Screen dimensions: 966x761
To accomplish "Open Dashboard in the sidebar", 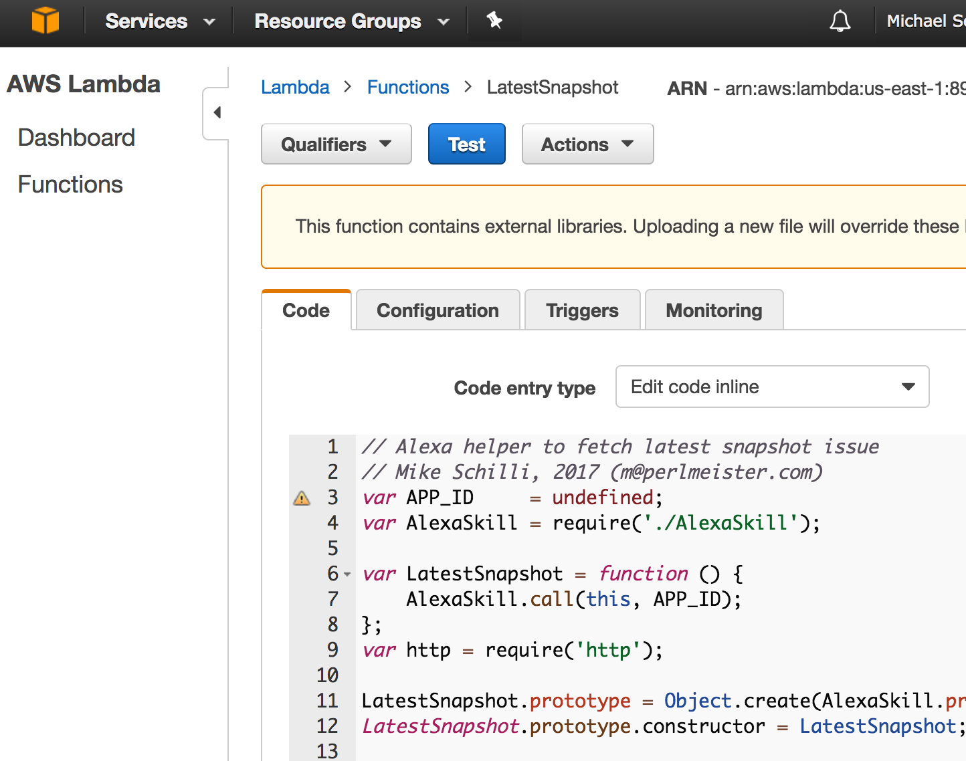I will pyautogui.click(x=76, y=138).
